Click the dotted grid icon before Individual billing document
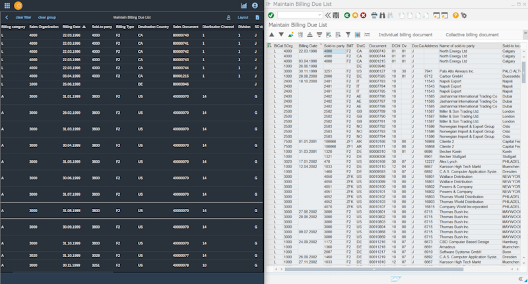 [367, 35]
